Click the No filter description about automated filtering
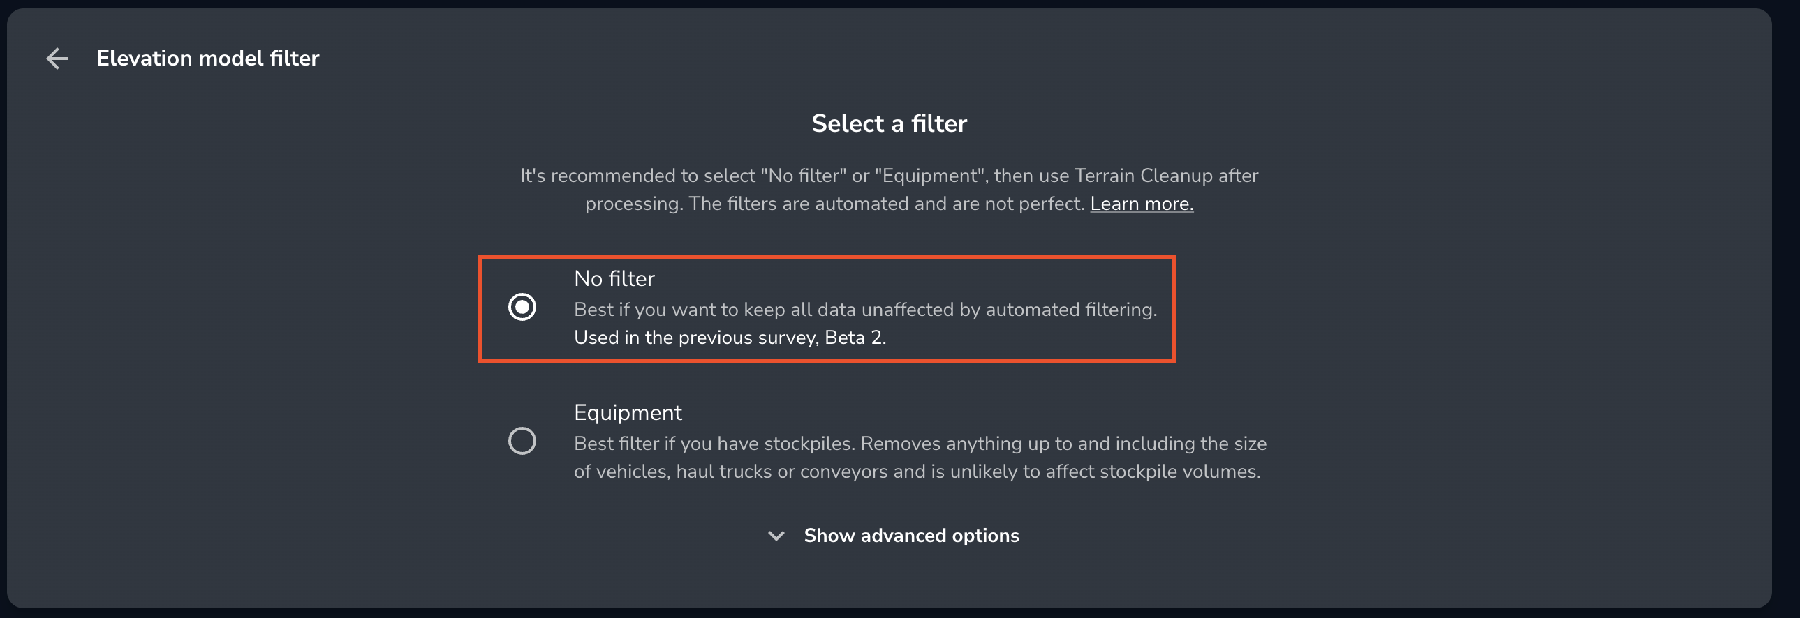 tap(865, 310)
